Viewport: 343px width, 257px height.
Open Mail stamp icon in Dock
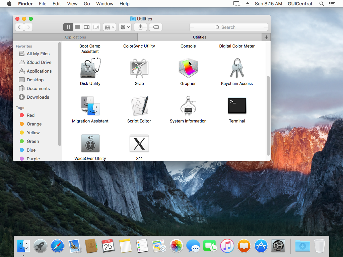click(74, 246)
